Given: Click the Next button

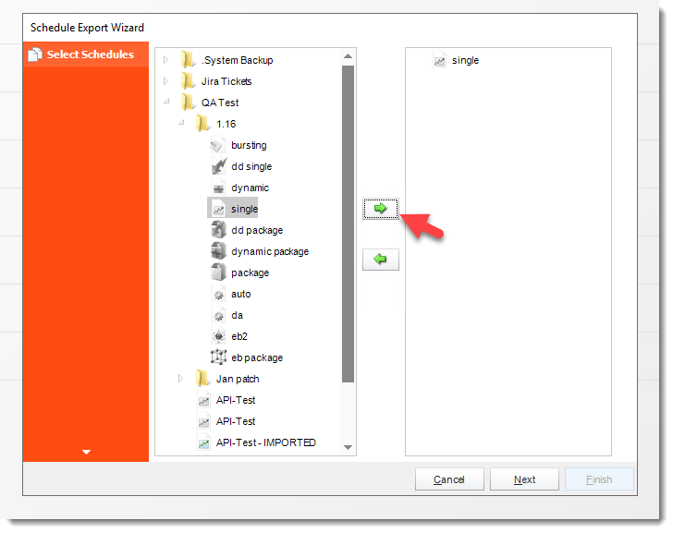Looking at the screenshot, I should [x=524, y=479].
